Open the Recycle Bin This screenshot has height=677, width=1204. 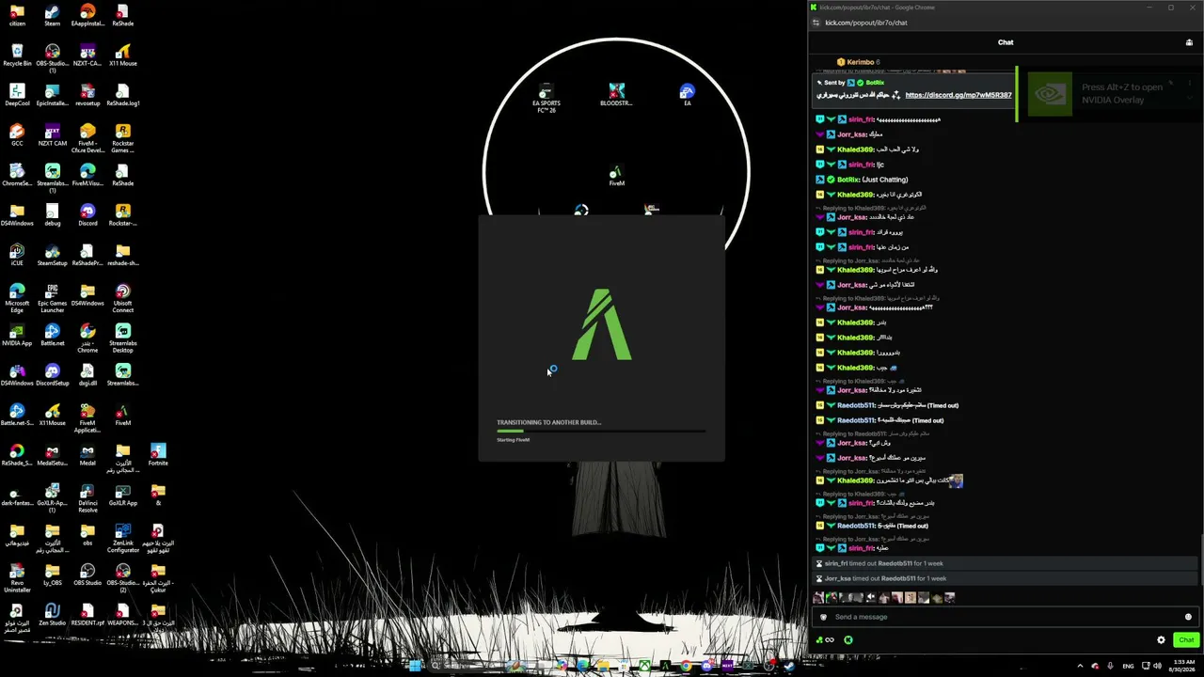(x=17, y=55)
